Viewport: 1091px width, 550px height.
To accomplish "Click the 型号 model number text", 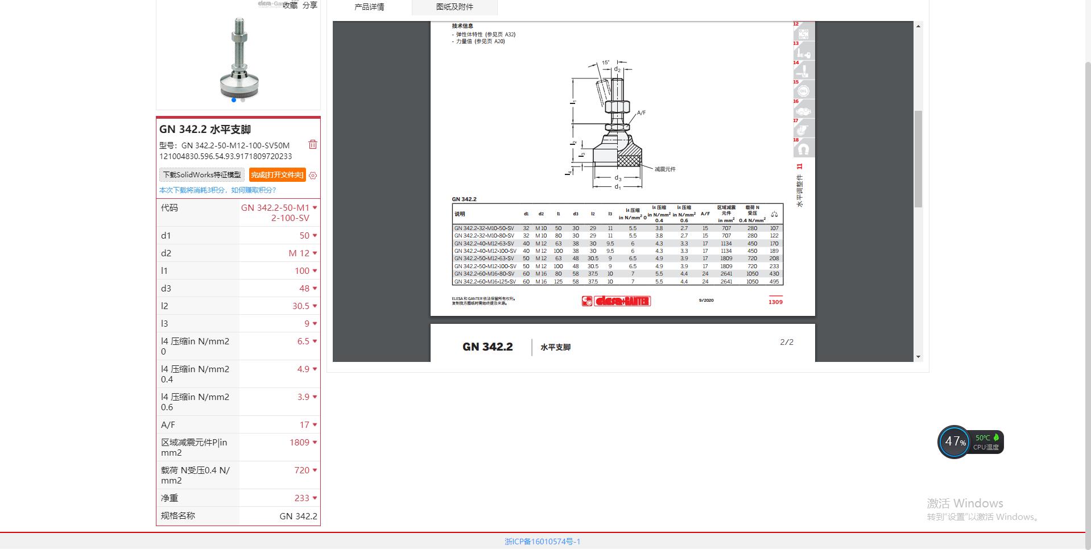I will point(225,151).
